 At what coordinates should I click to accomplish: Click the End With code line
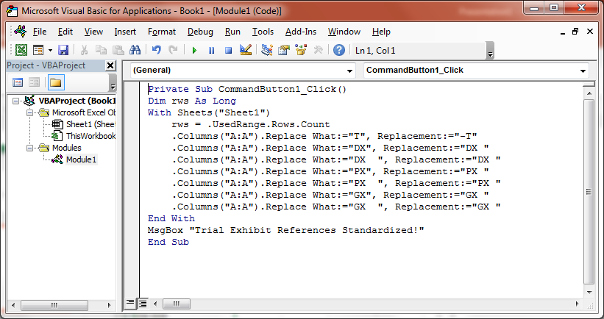point(171,218)
